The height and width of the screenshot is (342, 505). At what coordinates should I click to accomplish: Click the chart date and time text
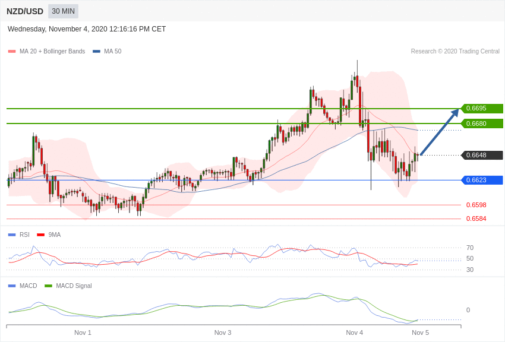pos(87,29)
